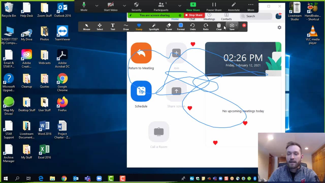
Task: Open Task View on the taskbar
Action: pyautogui.click(x=29, y=178)
